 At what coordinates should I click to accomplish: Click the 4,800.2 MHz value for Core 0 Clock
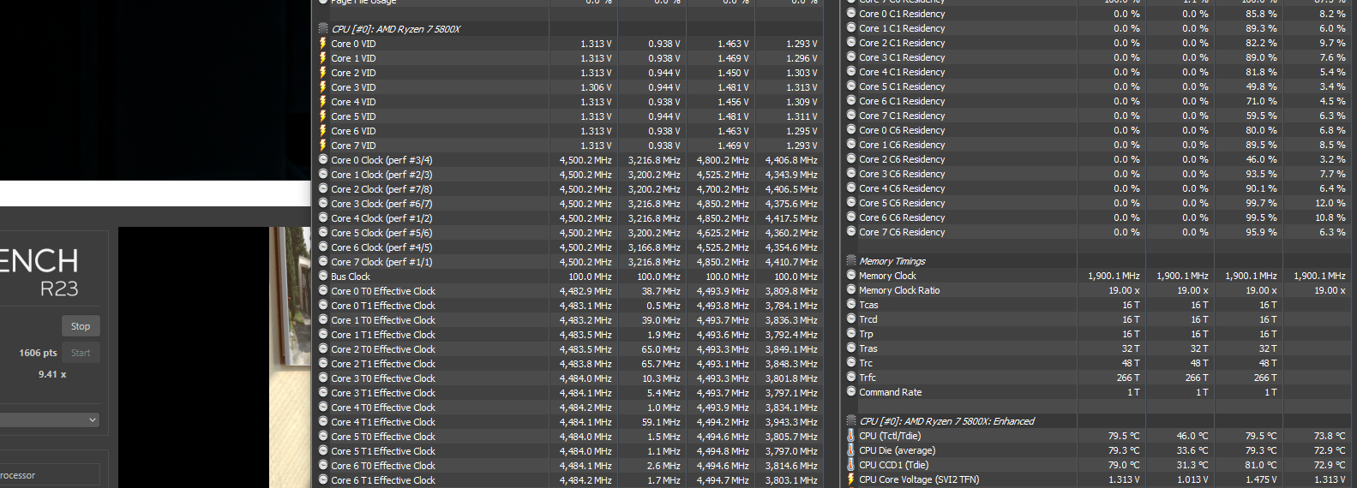point(722,160)
